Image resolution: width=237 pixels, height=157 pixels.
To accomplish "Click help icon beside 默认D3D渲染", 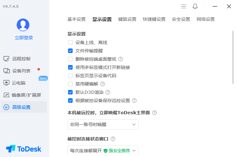I will [108, 92].
